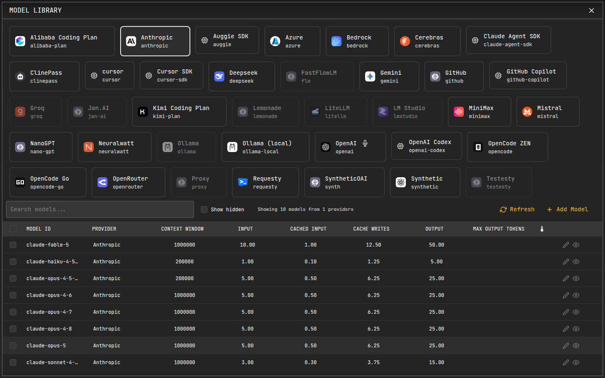This screenshot has height=378, width=605.
Task: Choose the Azure provider icon
Action: (x=275, y=41)
